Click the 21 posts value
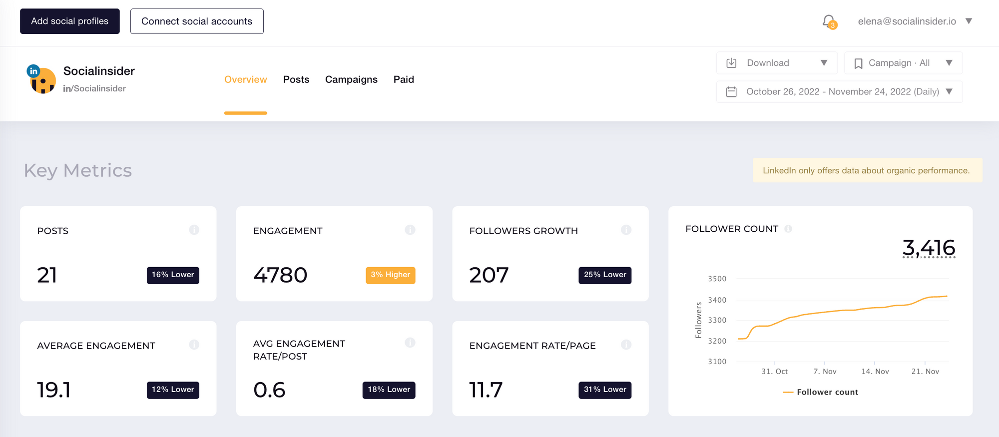This screenshot has height=437, width=999. 47,275
